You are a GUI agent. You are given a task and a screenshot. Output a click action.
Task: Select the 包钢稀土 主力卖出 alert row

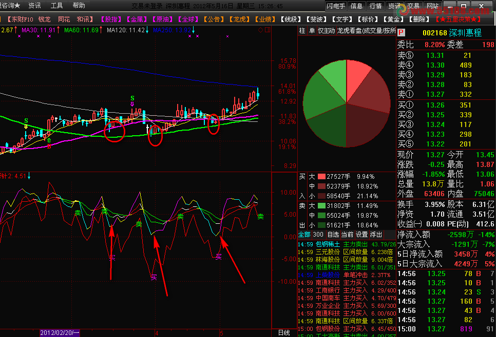pyautogui.click(x=347, y=244)
